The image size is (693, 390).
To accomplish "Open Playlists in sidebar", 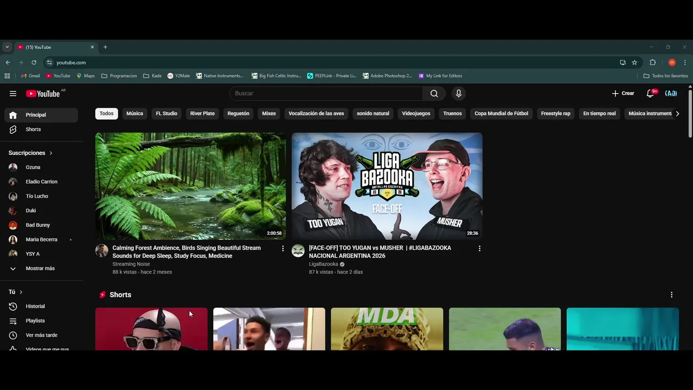I will coord(41,321).
